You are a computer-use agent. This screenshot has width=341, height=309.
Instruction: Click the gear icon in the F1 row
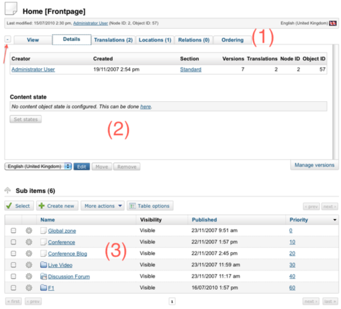(x=29, y=288)
